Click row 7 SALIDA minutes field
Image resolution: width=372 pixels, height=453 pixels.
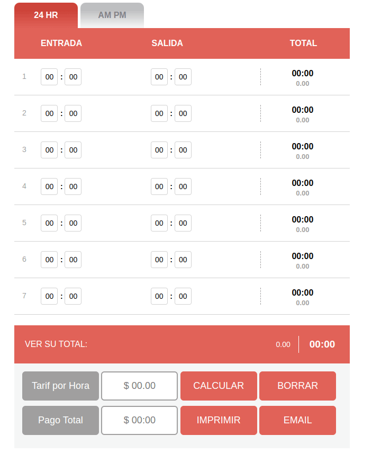pos(183,296)
